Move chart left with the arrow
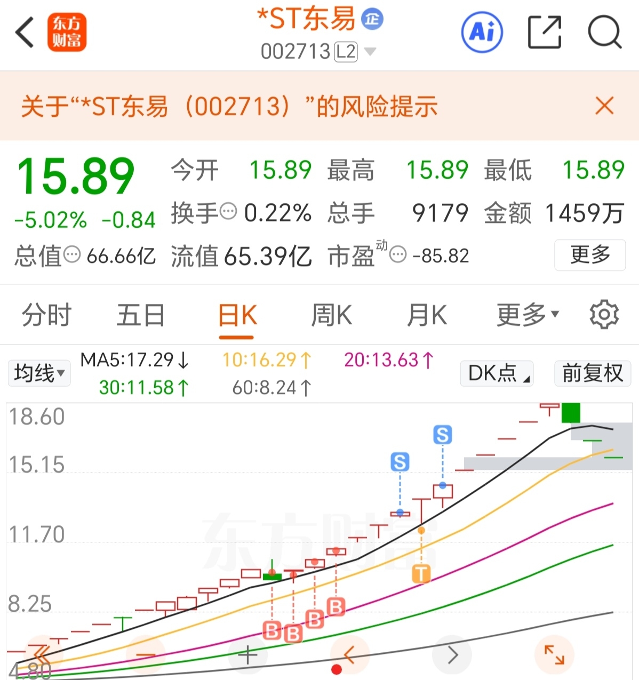The image size is (639, 680). coord(349,654)
